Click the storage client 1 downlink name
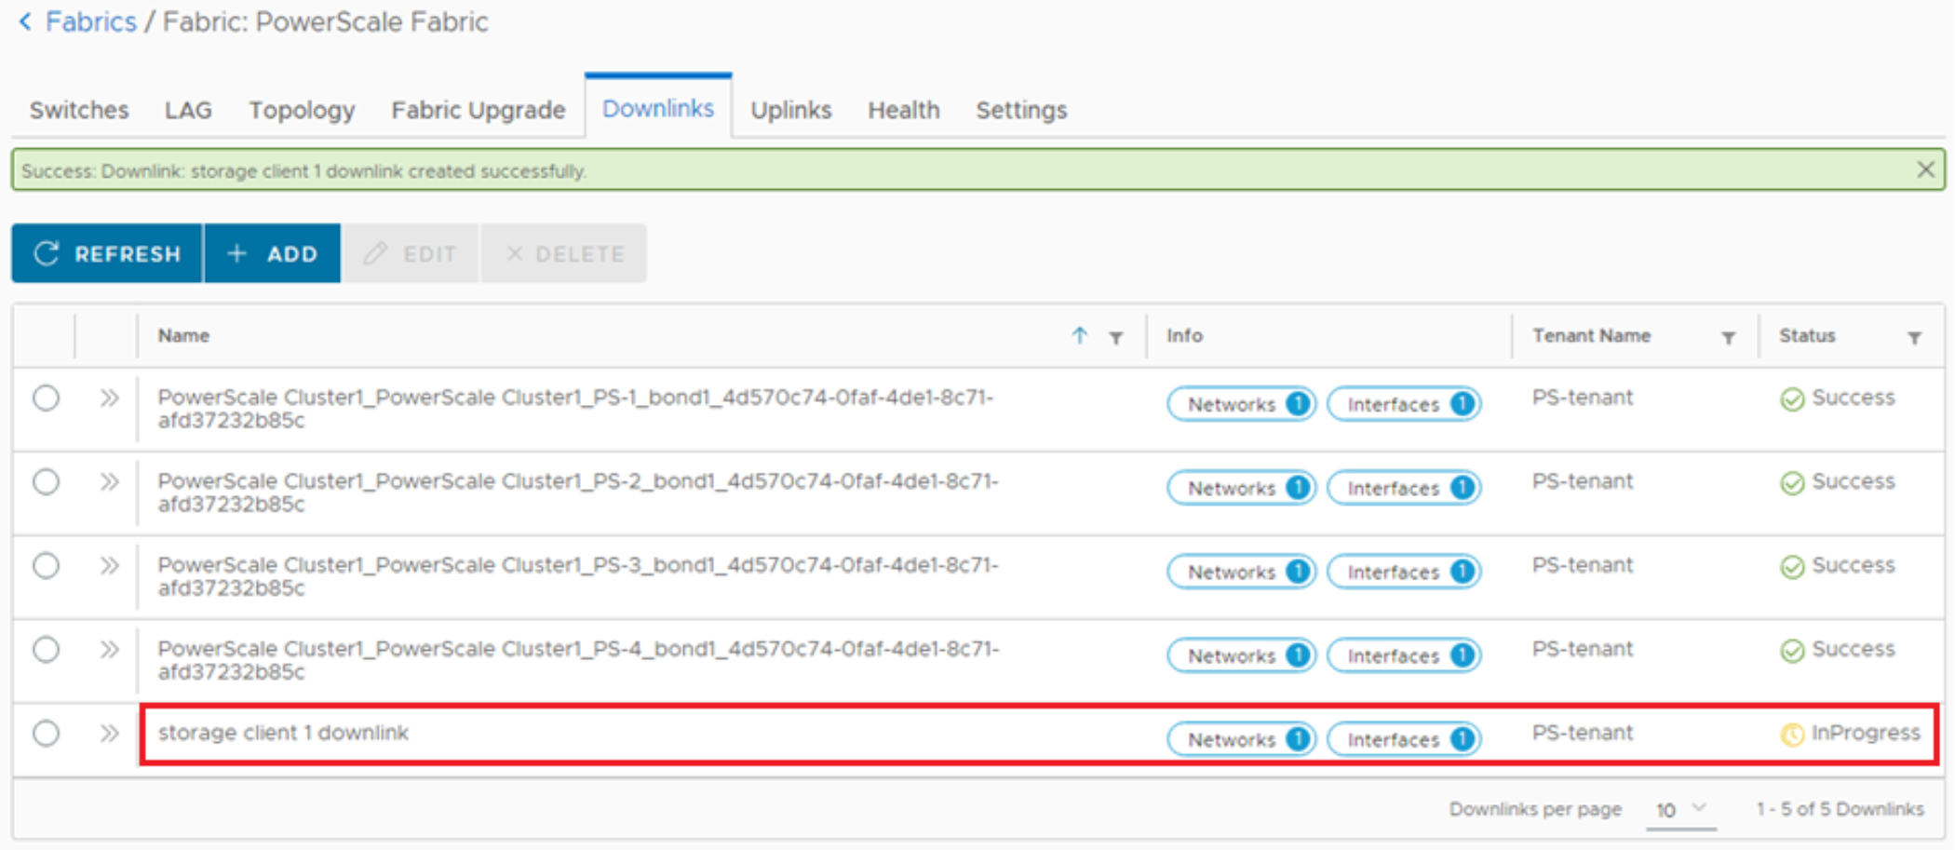 (x=283, y=733)
